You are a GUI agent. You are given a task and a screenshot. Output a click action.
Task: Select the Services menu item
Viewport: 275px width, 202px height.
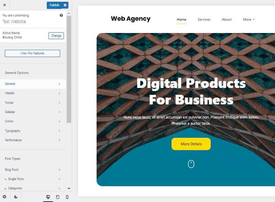point(204,20)
